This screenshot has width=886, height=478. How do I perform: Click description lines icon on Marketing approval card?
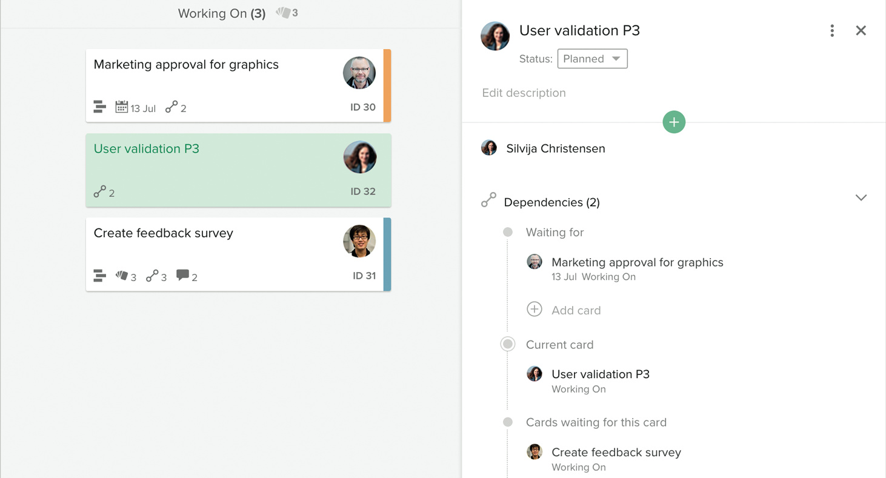pos(100,107)
